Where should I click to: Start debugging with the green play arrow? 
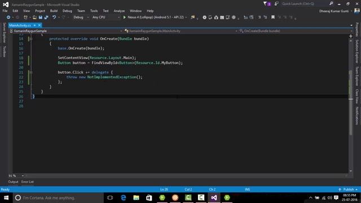click(x=125, y=17)
